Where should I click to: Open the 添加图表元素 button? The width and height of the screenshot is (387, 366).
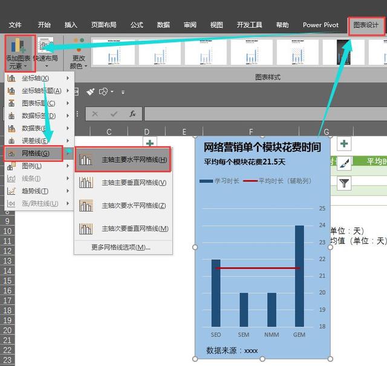coord(20,53)
